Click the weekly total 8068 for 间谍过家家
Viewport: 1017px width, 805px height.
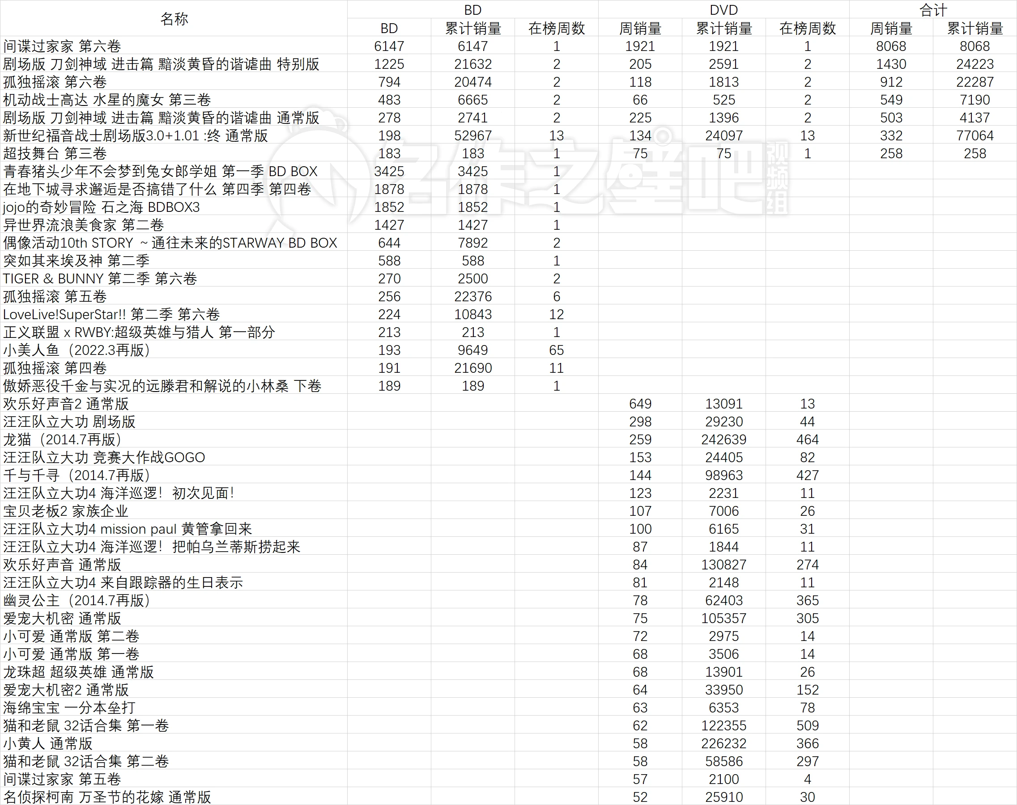(890, 46)
